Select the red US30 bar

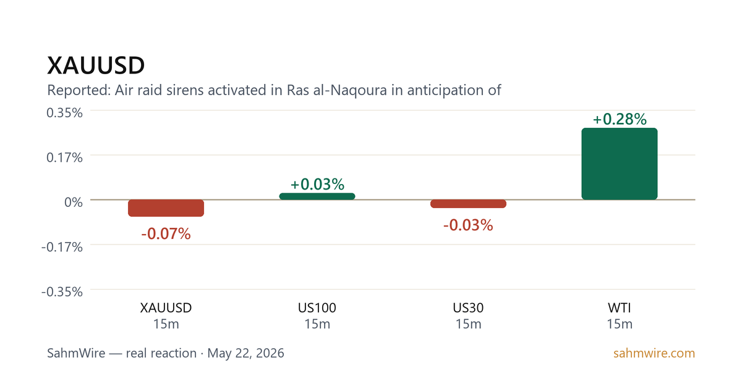point(468,204)
